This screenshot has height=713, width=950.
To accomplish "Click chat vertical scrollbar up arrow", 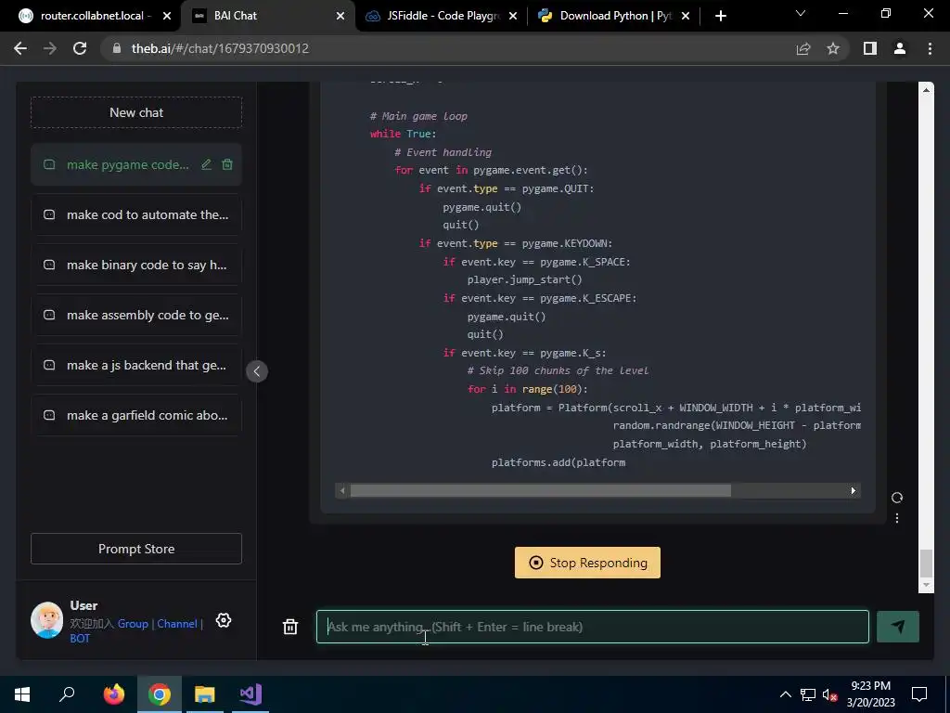I will click(x=926, y=89).
